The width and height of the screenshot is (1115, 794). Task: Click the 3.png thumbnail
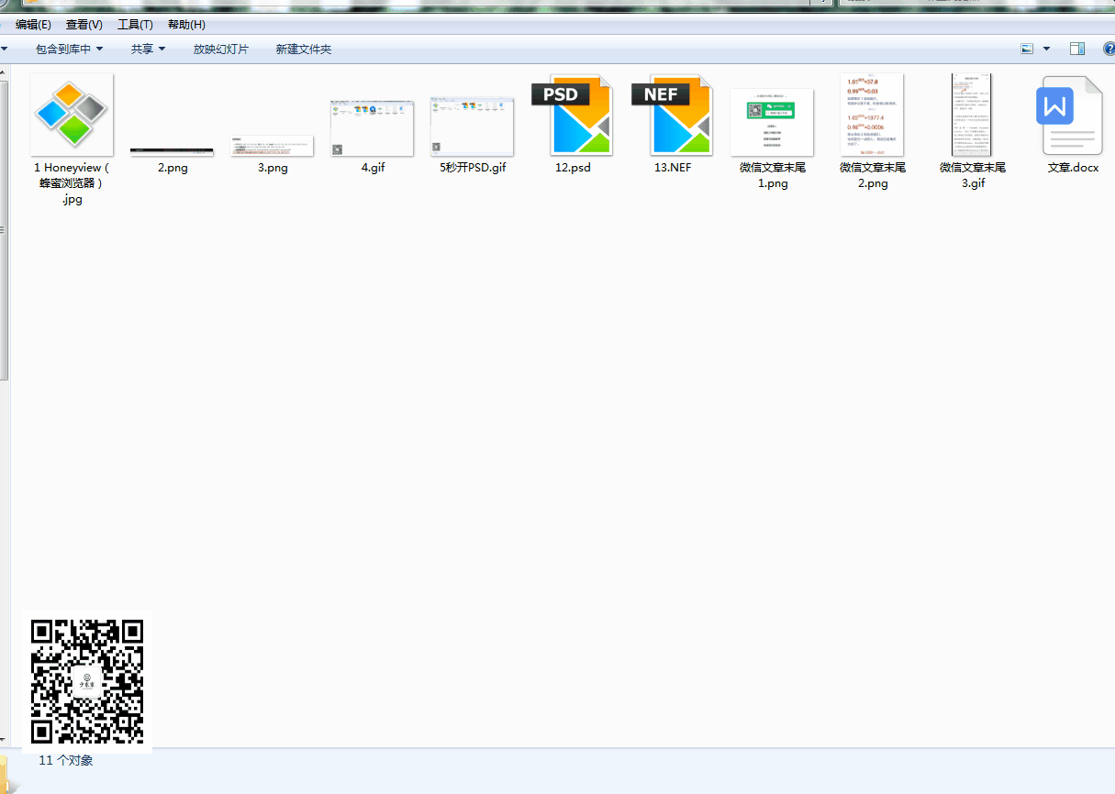272,146
